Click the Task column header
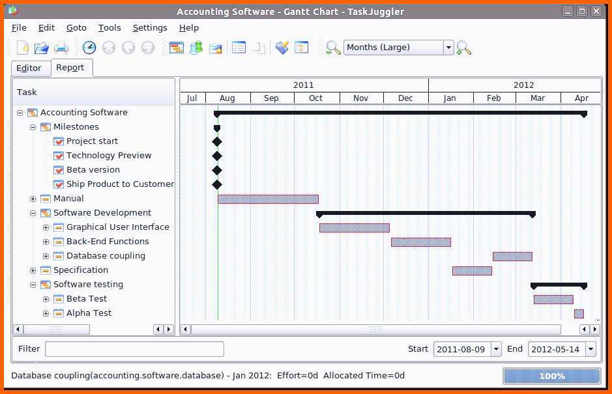 pos(94,92)
